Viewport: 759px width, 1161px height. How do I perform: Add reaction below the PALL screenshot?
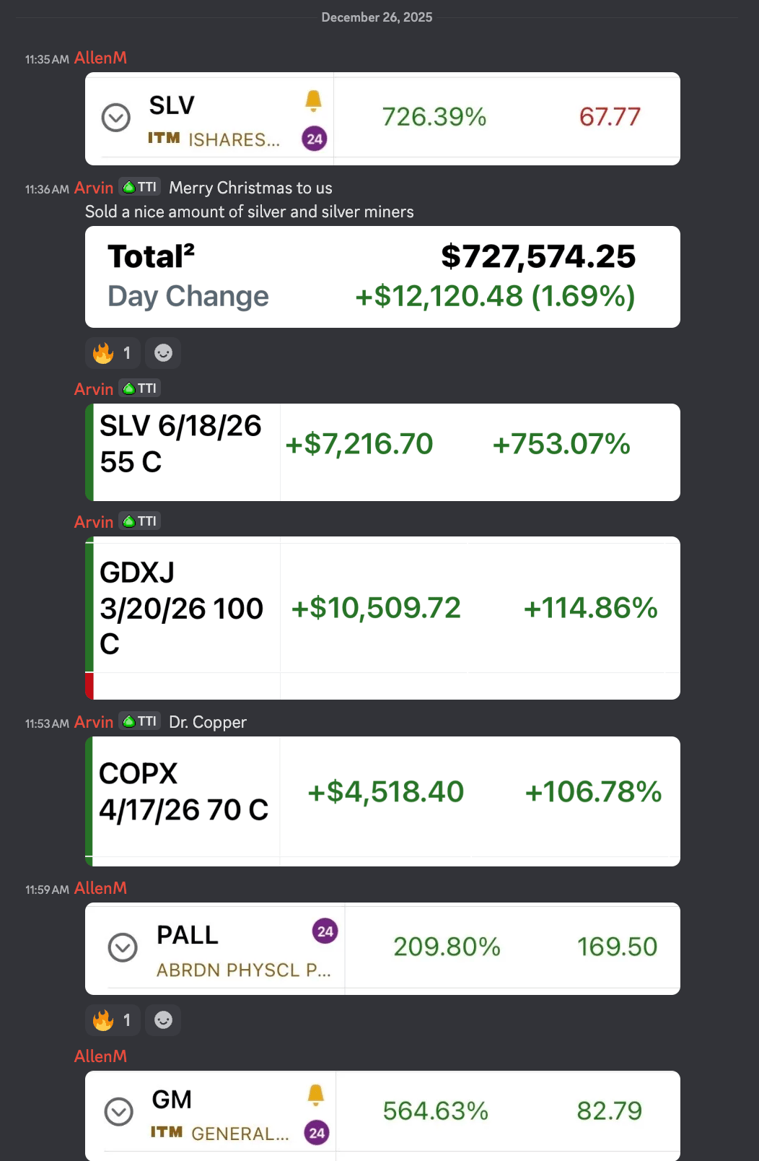pyautogui.click(x=164, y=1020)
